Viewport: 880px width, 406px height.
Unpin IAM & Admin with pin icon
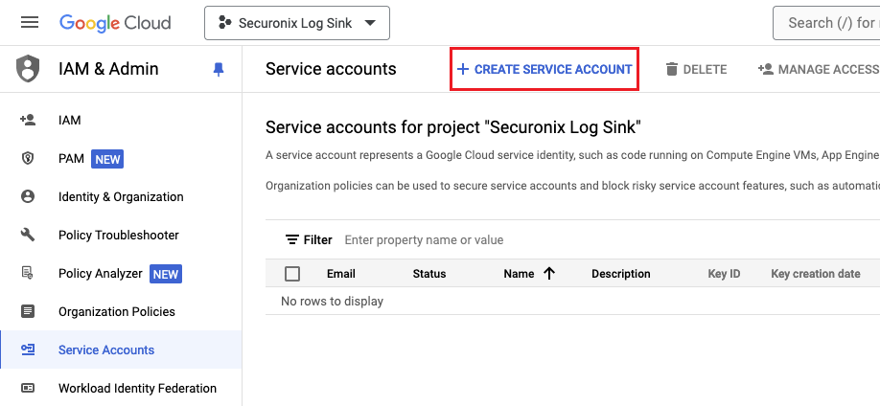tap(219, 69)
